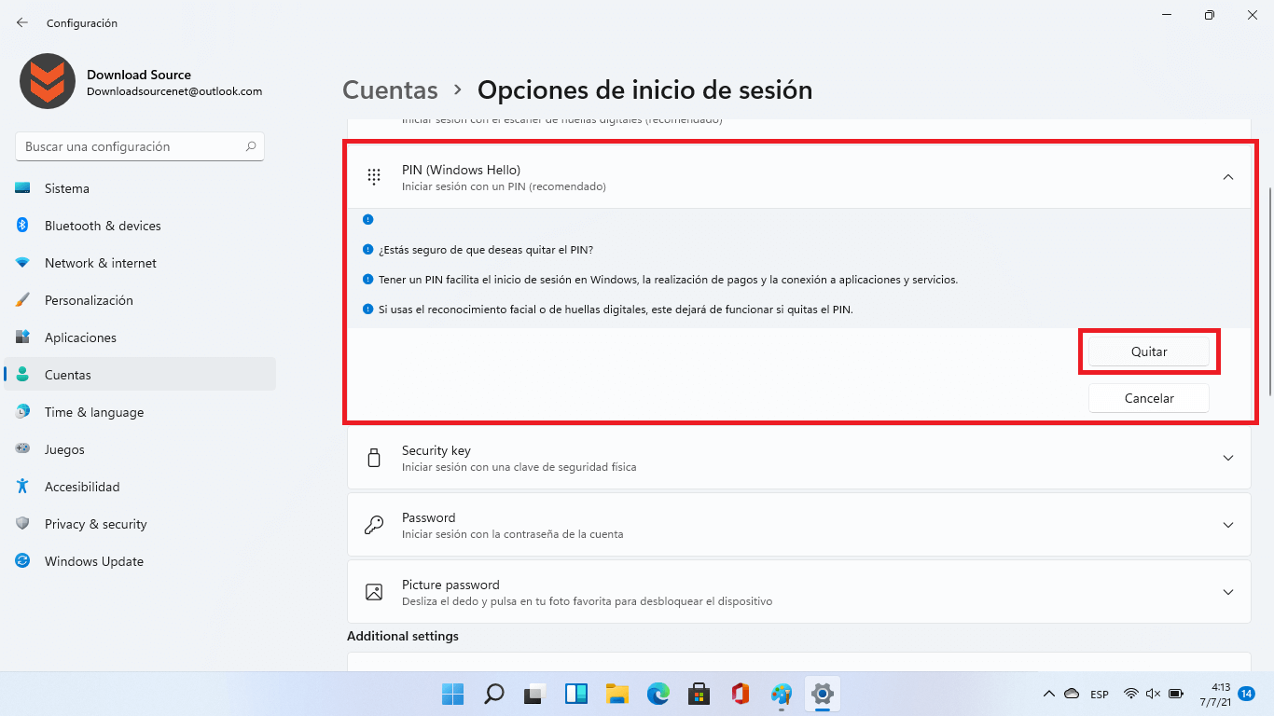Click the Aplicaciones grid icon in the sidebar

pos(22,337)
